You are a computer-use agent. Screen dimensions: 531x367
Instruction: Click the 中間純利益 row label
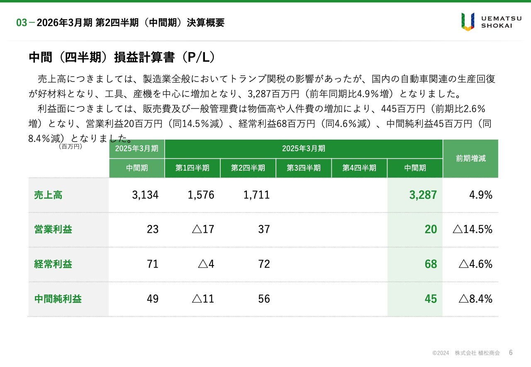click(x=58, y=299)
